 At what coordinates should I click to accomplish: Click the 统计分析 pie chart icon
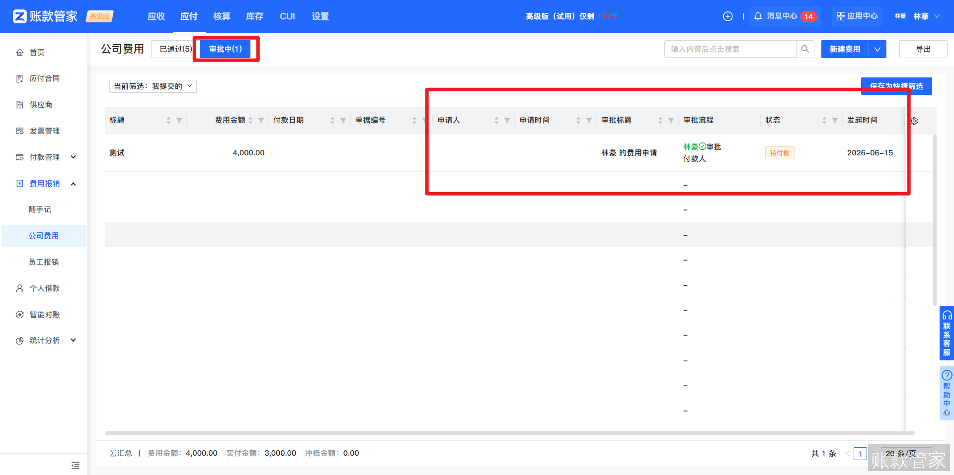pos(20,340)
